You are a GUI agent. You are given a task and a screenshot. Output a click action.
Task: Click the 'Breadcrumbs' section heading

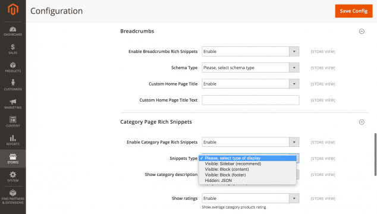tap(137, 32)
